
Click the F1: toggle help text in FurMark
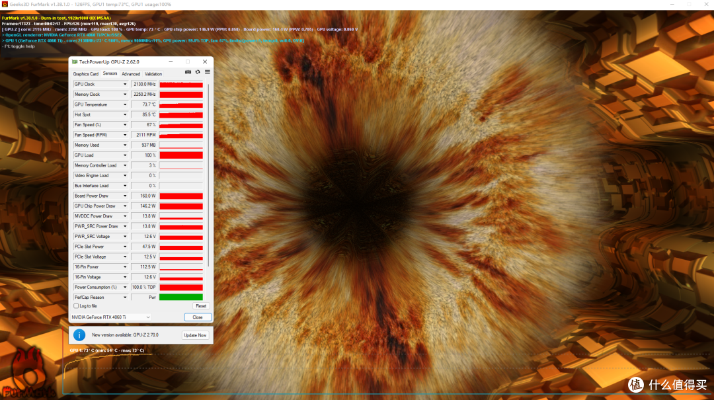tap(19, 46)
